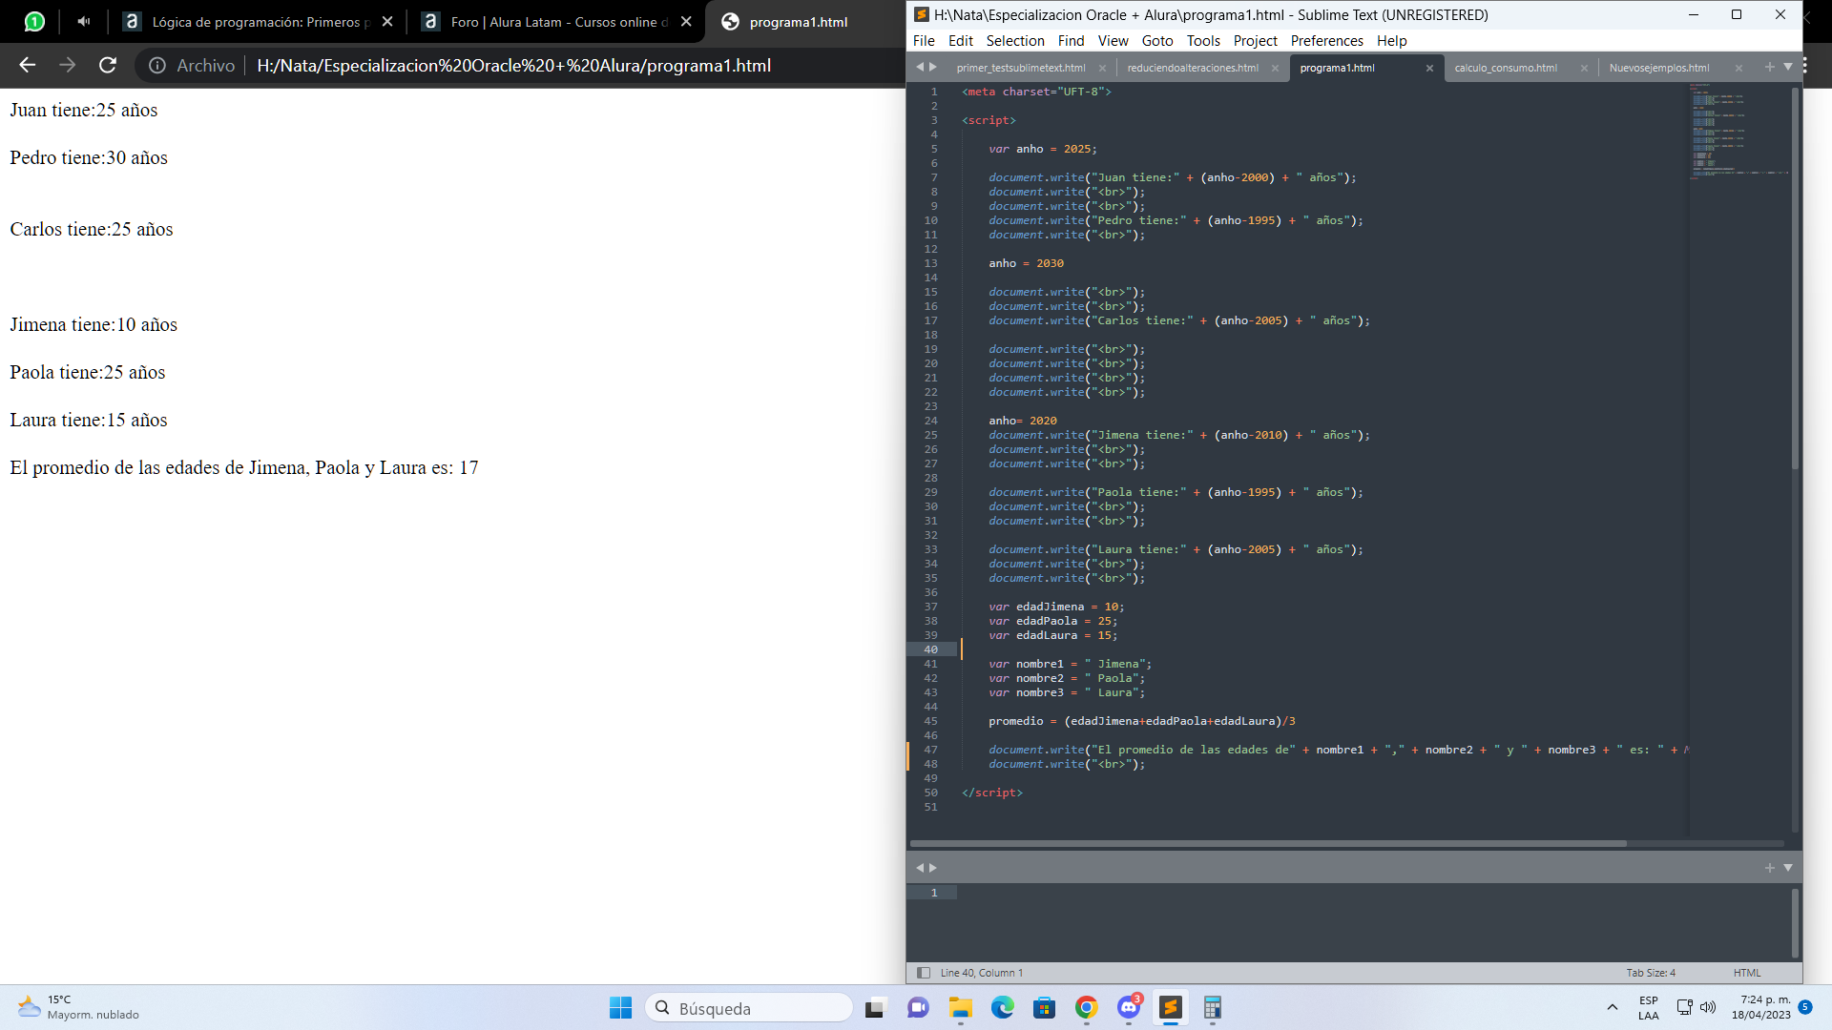Screen dimensions: 1832x1030
Task: Open the Help menu
Action: pyautogui.click(x=1391, y=40)
